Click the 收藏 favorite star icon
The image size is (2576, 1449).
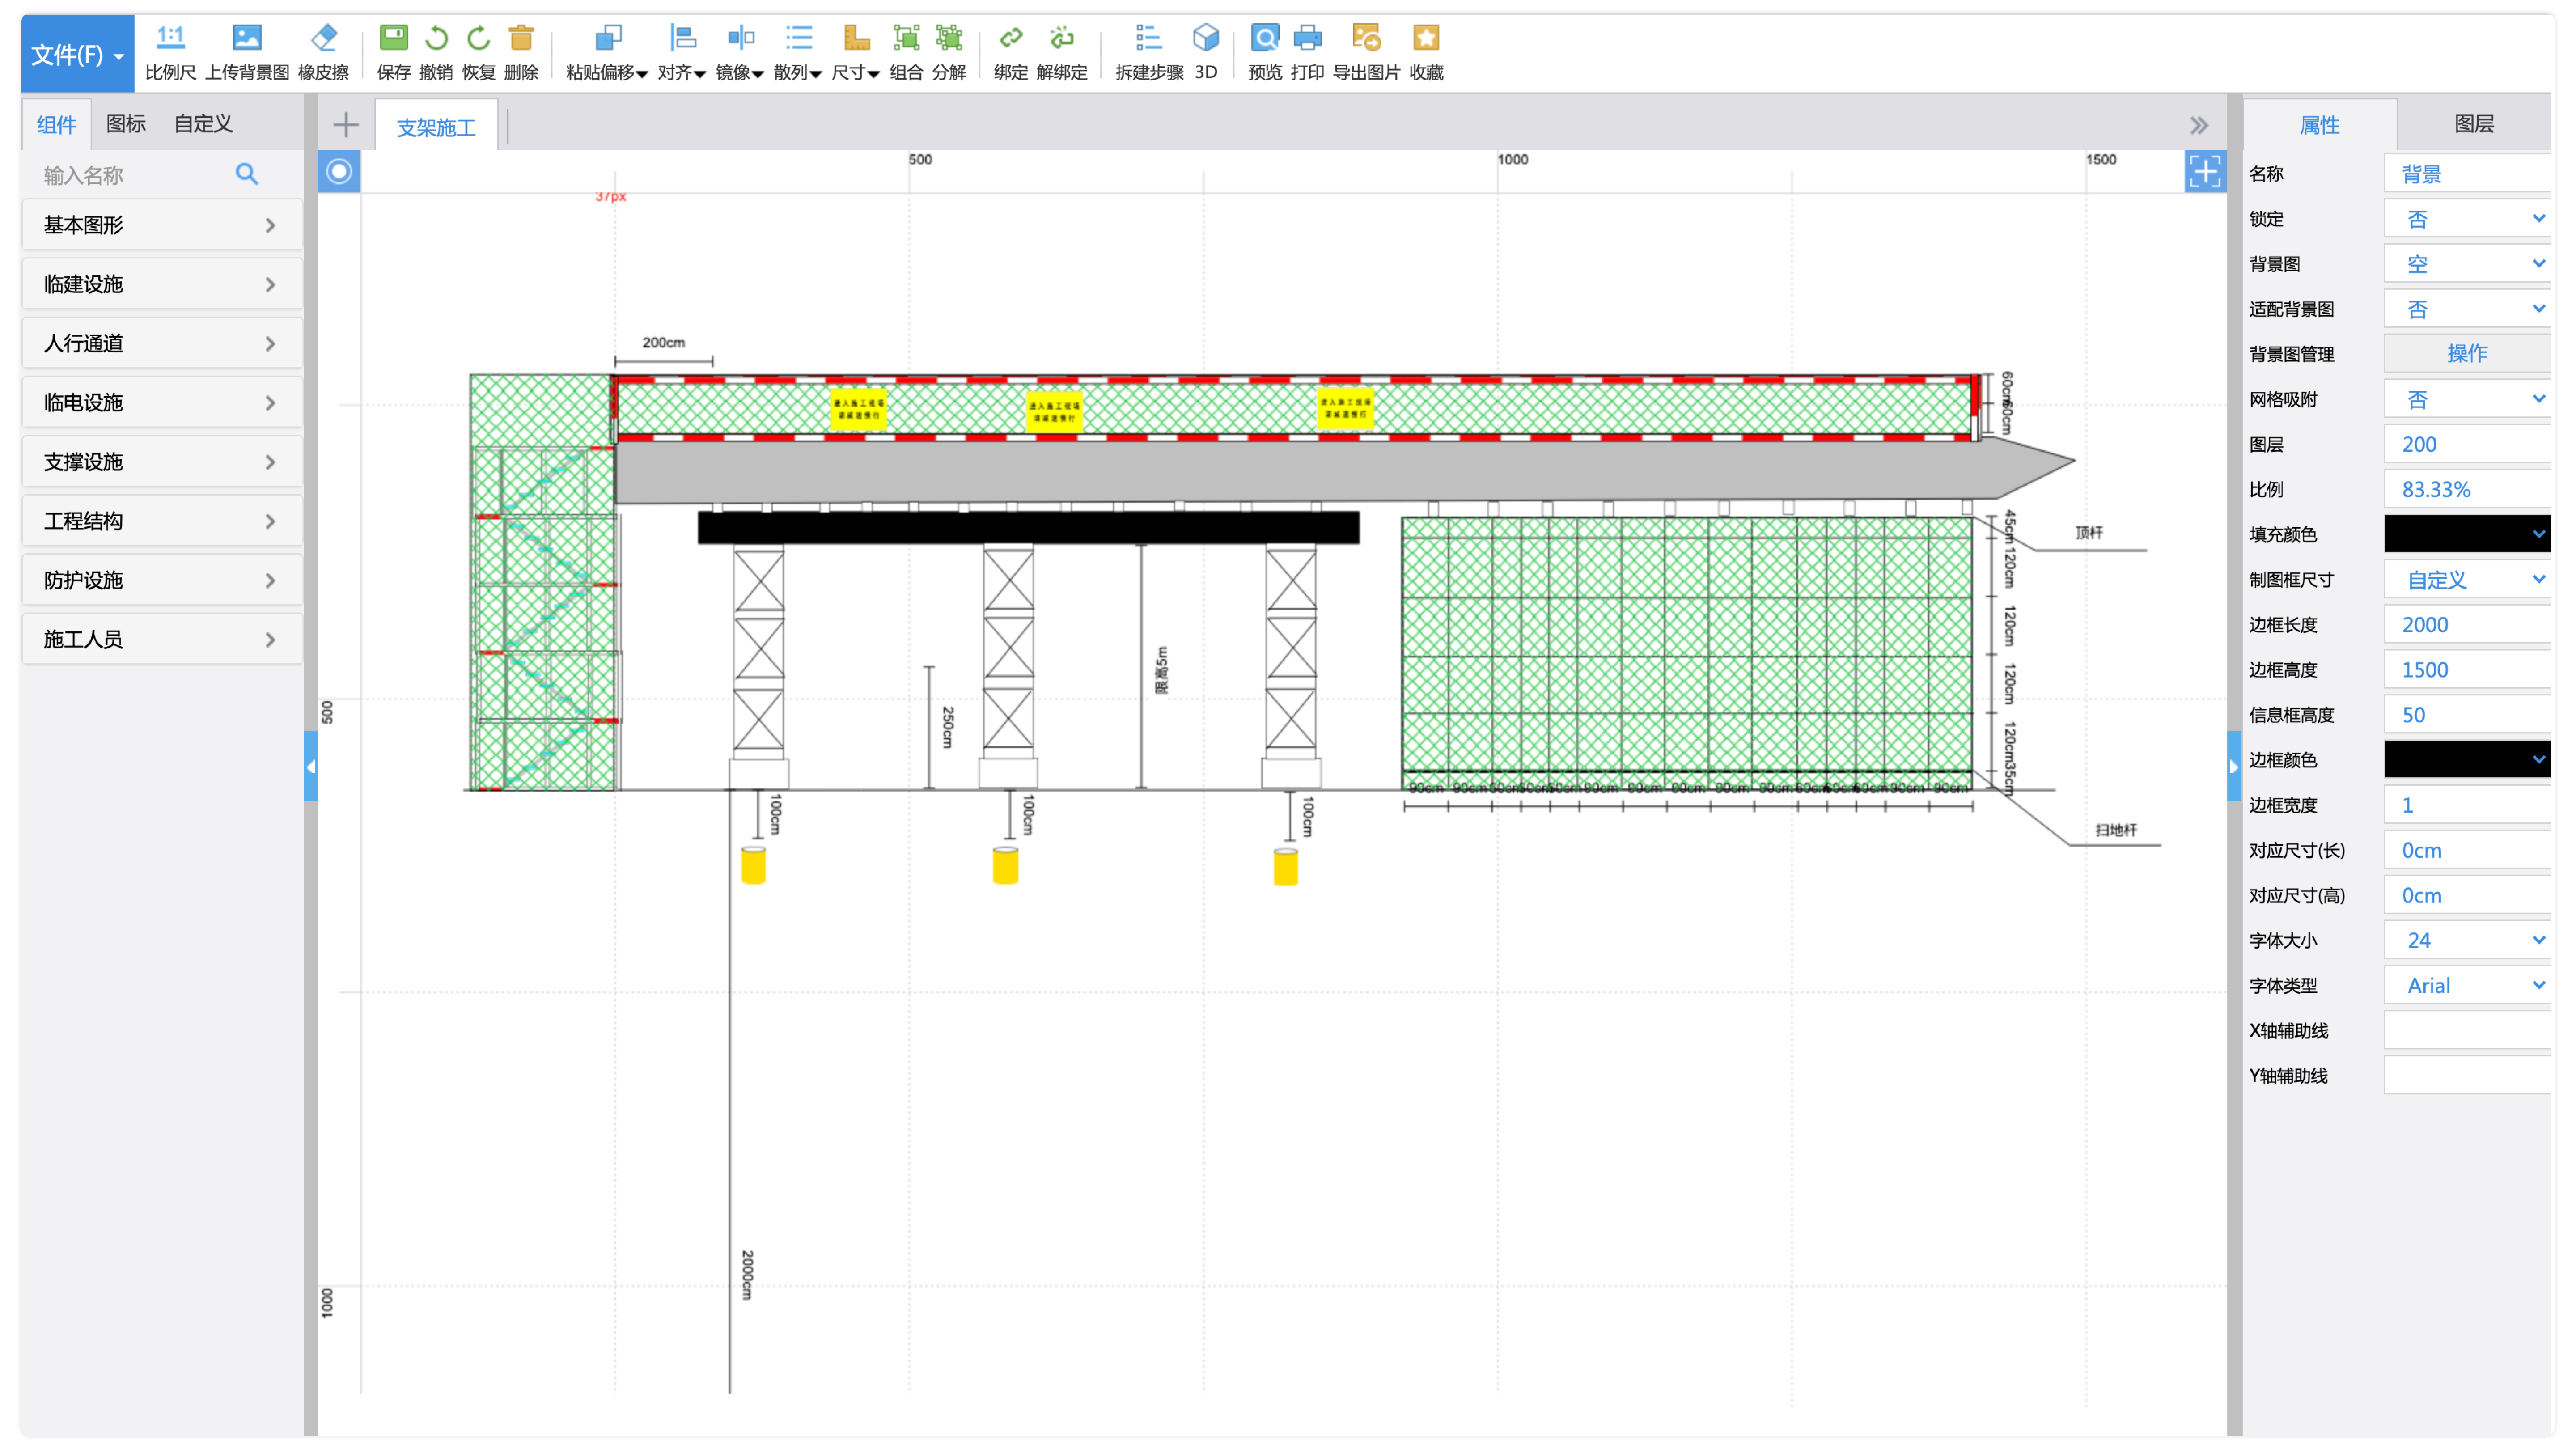[1426, 38]
